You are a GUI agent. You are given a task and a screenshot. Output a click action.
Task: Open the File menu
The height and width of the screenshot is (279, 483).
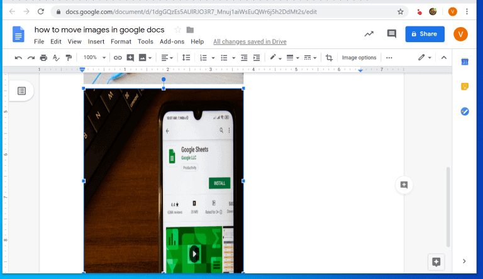(39, 41)
